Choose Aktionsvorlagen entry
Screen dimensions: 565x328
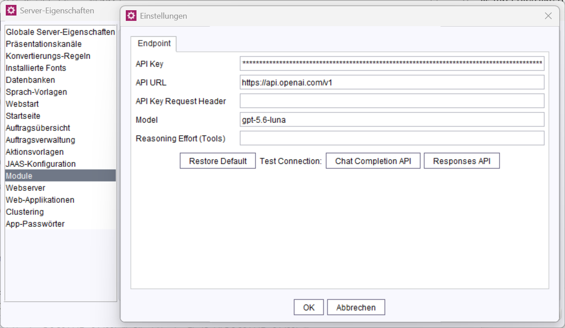(60, 152)
